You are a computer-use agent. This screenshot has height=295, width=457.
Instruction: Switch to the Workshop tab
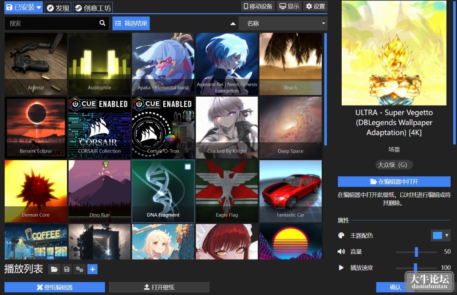[93, 8]
